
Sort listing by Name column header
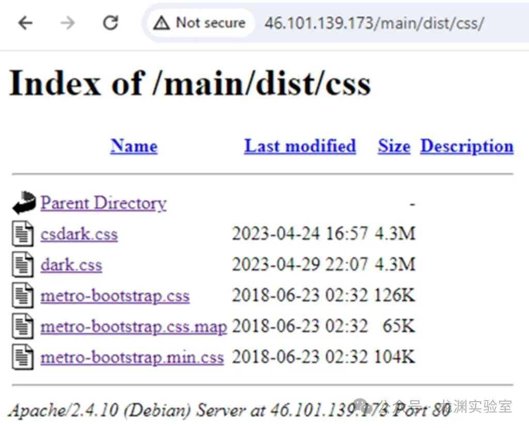(x=134, y=146)
